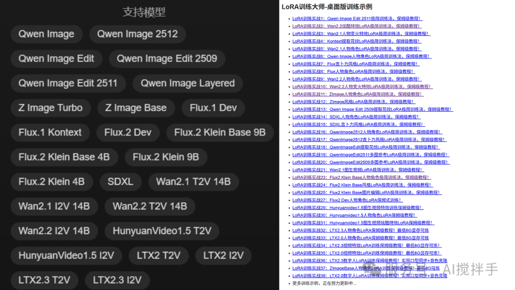
Task: Click the LTX2 I2V model chip
Action: tap(223, 256)
